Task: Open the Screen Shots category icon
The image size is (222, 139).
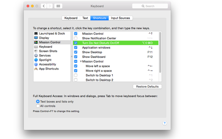Action: tap(36, 51)
